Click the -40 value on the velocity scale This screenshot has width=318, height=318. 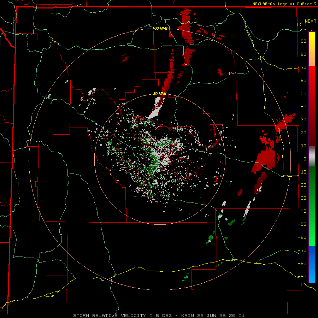302,211
